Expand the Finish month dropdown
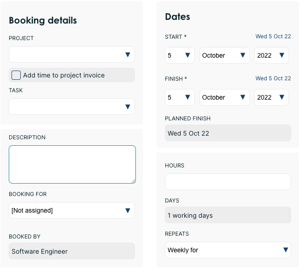The image size is (304, 274). 224,97
